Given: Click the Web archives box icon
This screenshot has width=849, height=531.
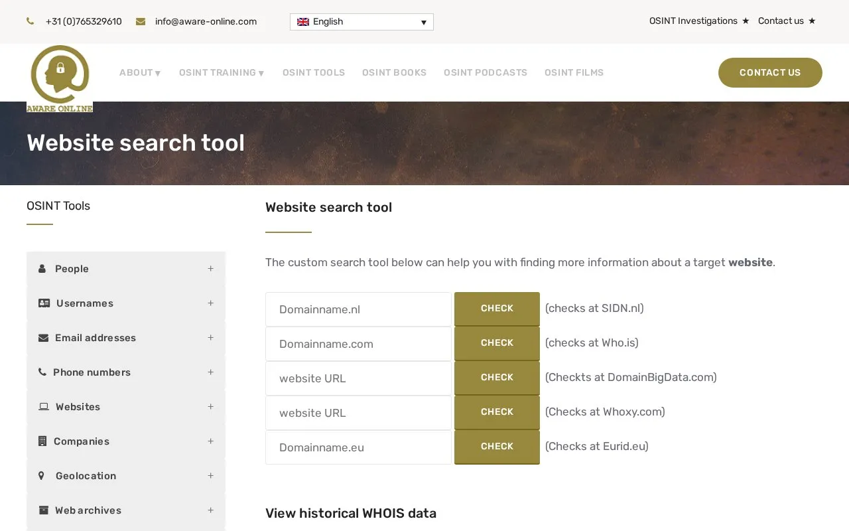Looking at the screenshot, I should (44, 510).
